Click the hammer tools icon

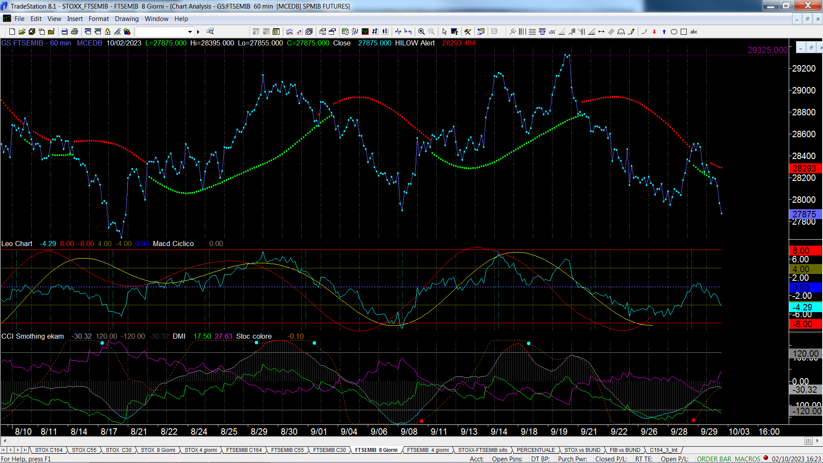click(x=468, y=32)
